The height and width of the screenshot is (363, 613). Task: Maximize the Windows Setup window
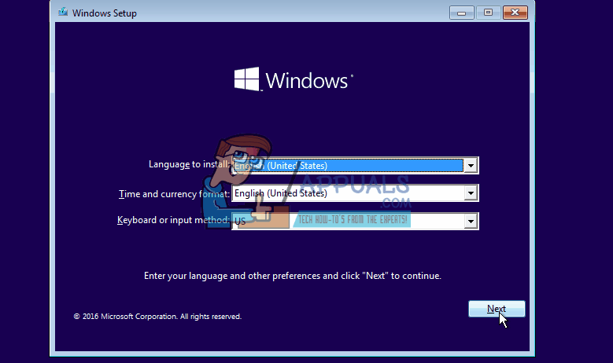(488, 13)
